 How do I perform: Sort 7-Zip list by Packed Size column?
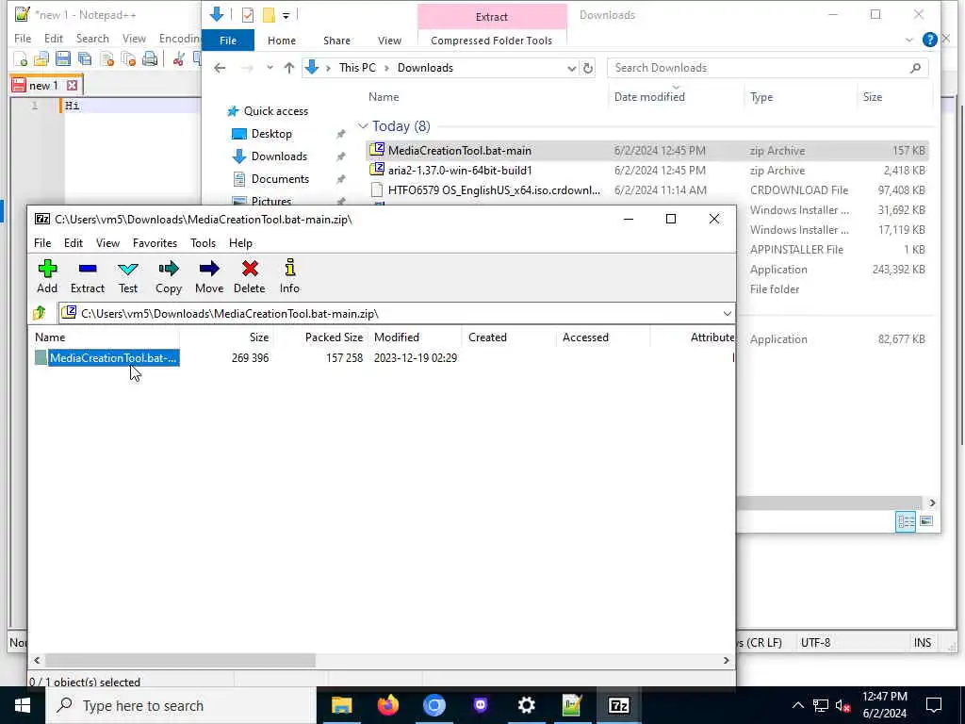point(321,337)
